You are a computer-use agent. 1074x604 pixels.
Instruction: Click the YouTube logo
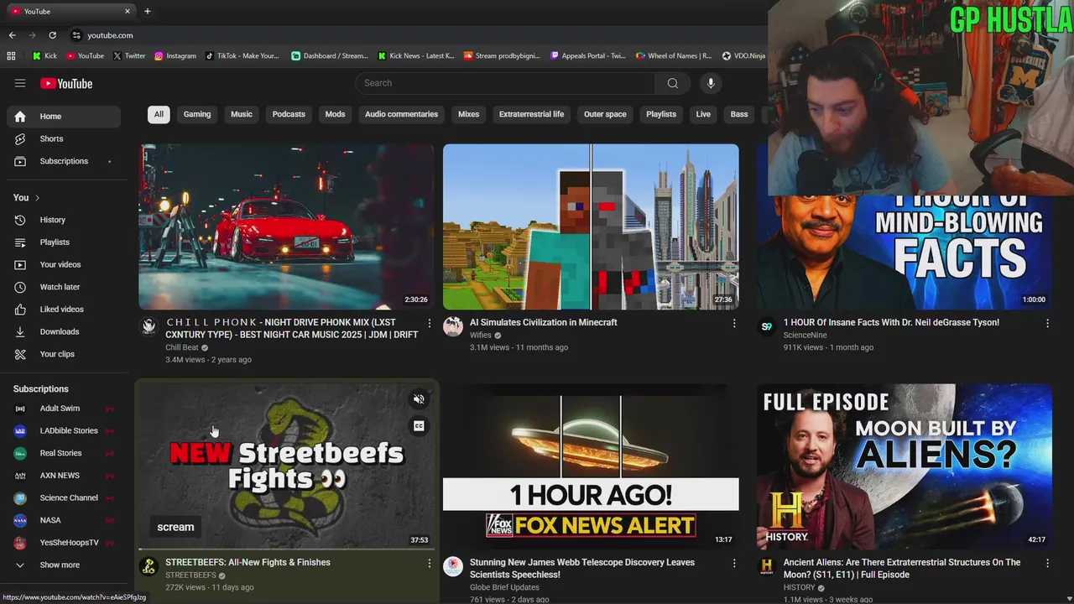click(66, 83)
